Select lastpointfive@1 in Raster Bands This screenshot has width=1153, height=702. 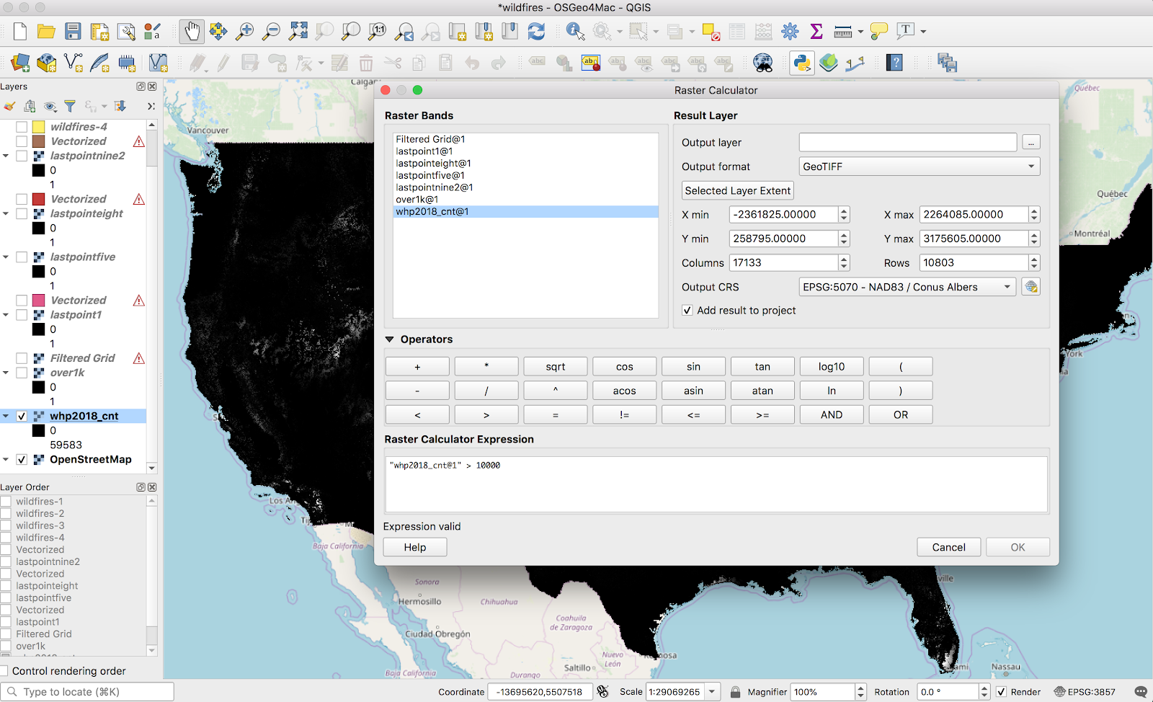430,175
